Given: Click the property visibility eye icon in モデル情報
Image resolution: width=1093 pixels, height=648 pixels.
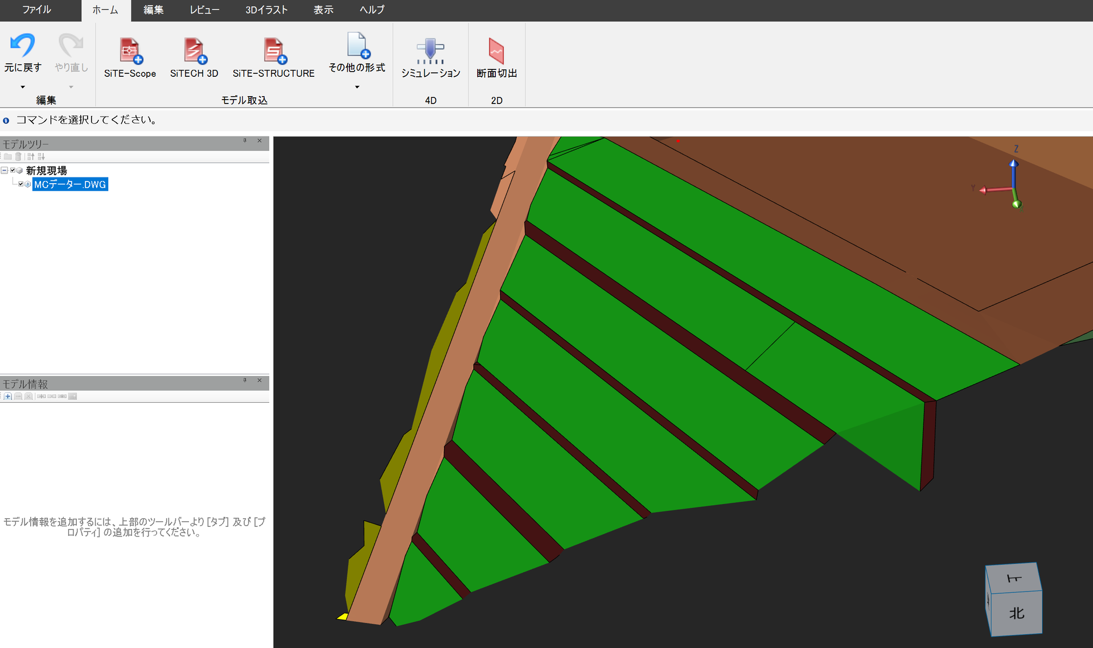Looking at the screenshot, I should tap(62, 396).
